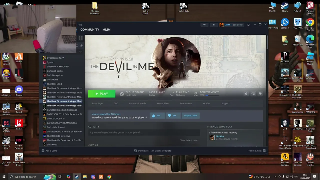This screenshot has width=320, height=180.
Task: Click No on recommendation prompt
Action: click(173, 115)
